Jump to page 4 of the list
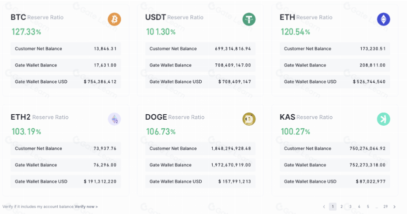The height and width of the screenshot is (214, 407). tap(359, 207)
